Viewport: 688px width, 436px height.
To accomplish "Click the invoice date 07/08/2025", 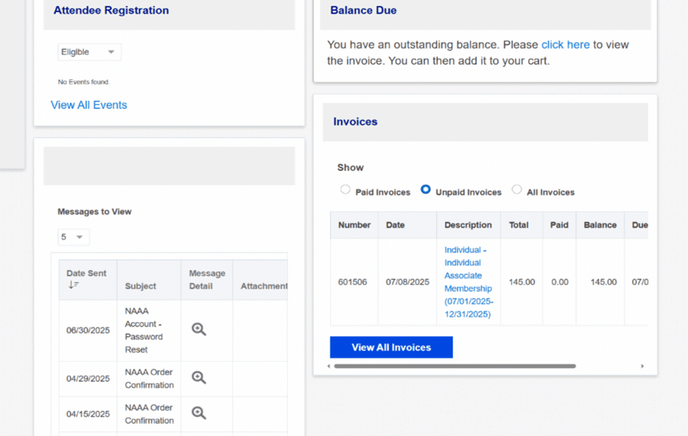I will pos(407,282).
